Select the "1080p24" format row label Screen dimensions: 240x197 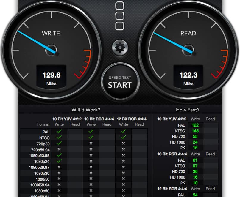42,161
